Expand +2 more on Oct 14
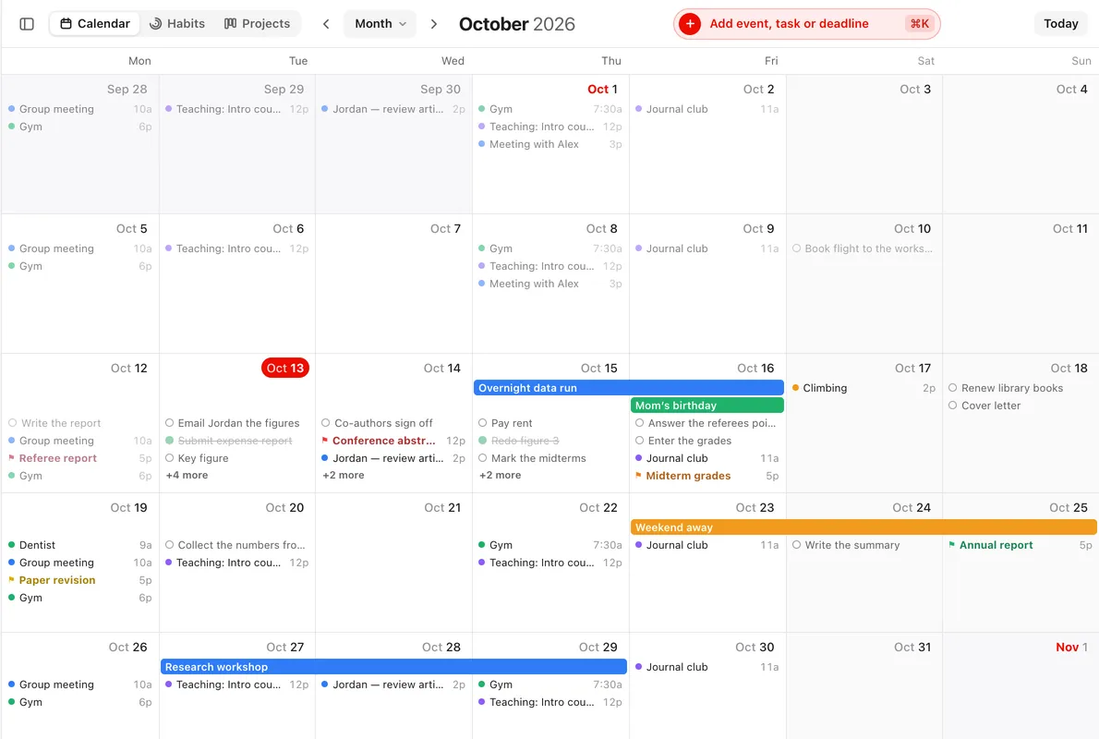Viewport: 1099px width, 739px height. (x=344, y=476)
